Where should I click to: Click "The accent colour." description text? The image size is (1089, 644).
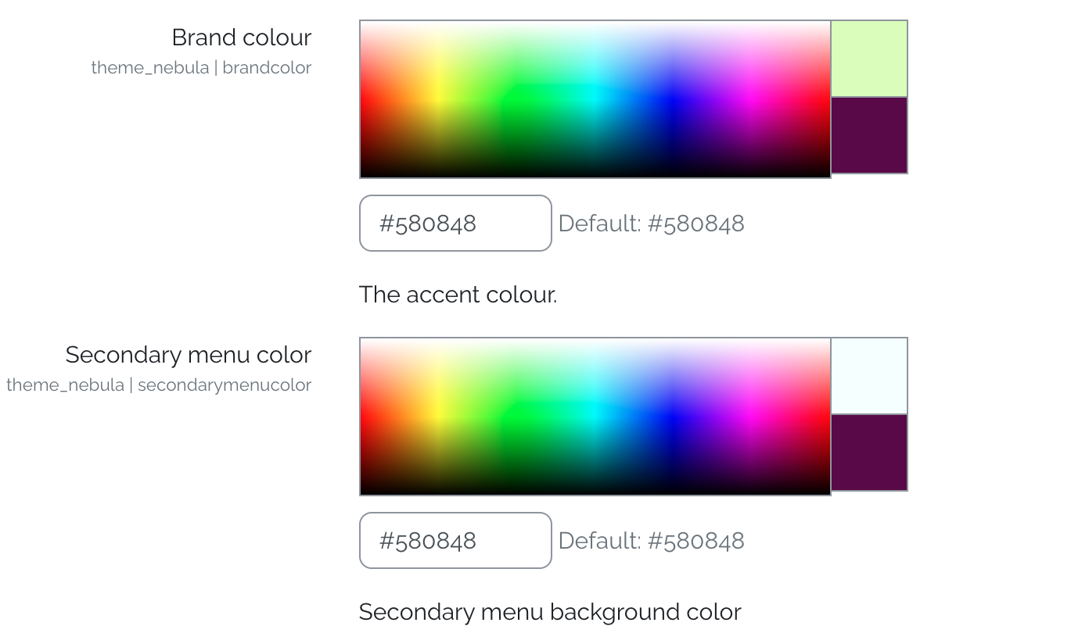click(x=458, y=295)
